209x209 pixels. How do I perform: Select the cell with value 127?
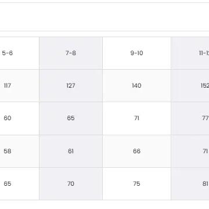click(x=71, y=85)
